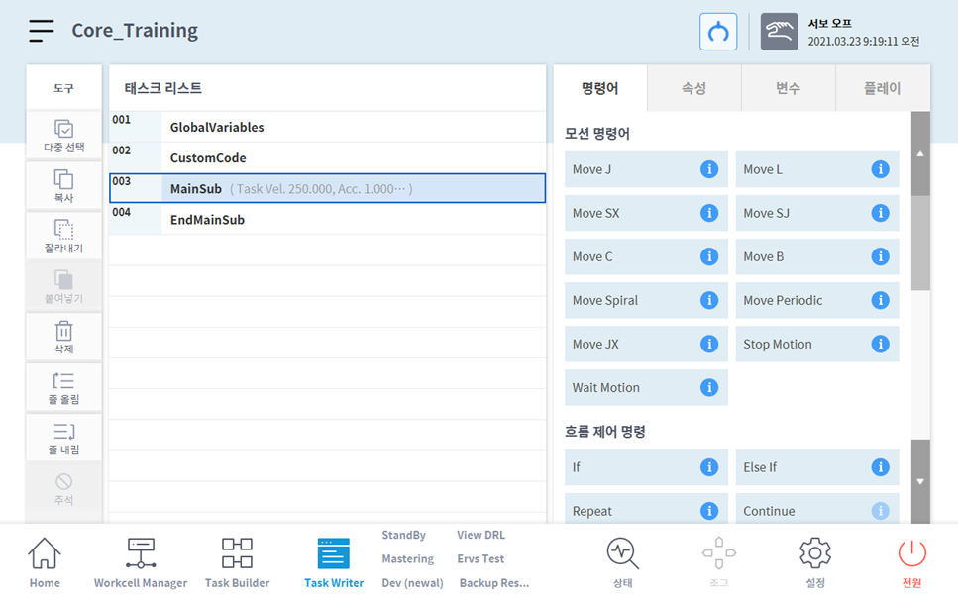Add a Move L command
Screen dimensions: 958x599
point(800,169)
